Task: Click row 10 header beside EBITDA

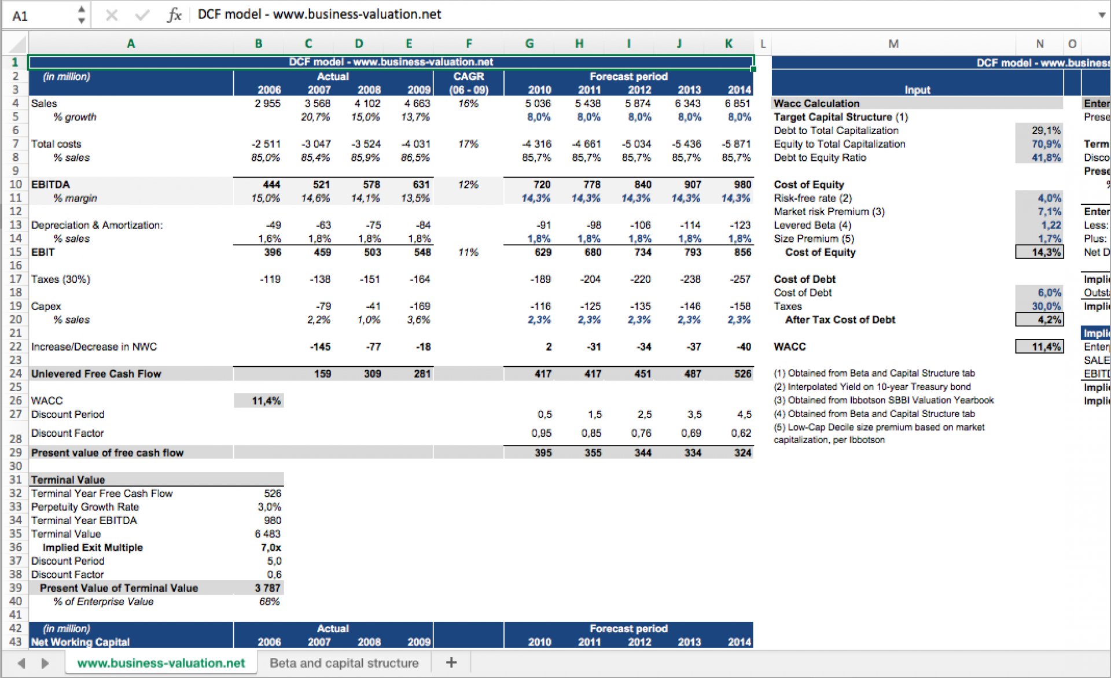Action: (16, 184)
